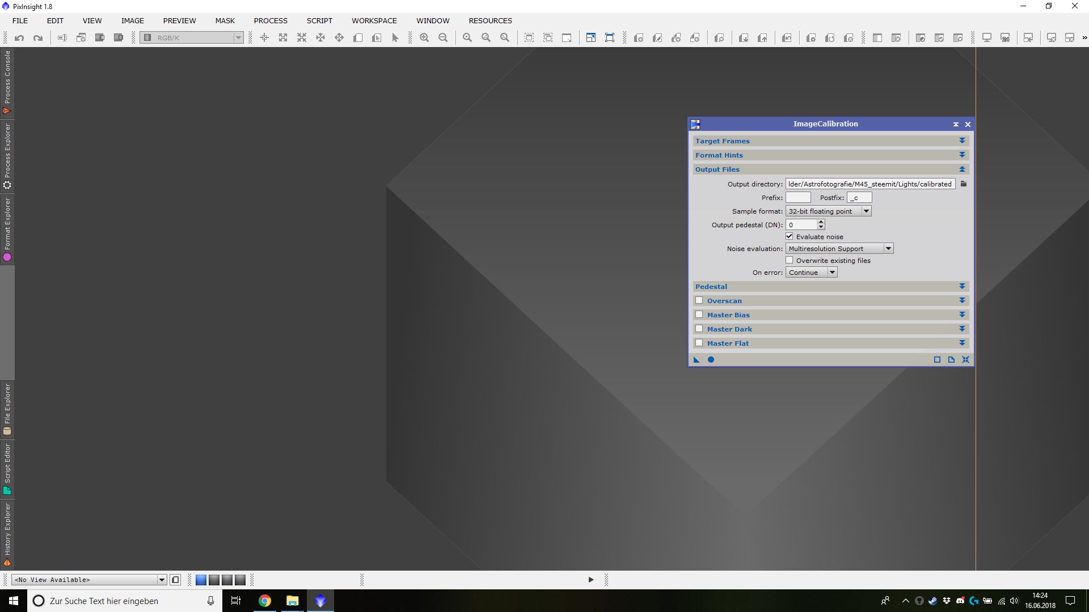The width and height of the screenshot is (1089, 612).
Task: Click the documentation browse icon in ImageCalibration
Action: tap(951, 360)
